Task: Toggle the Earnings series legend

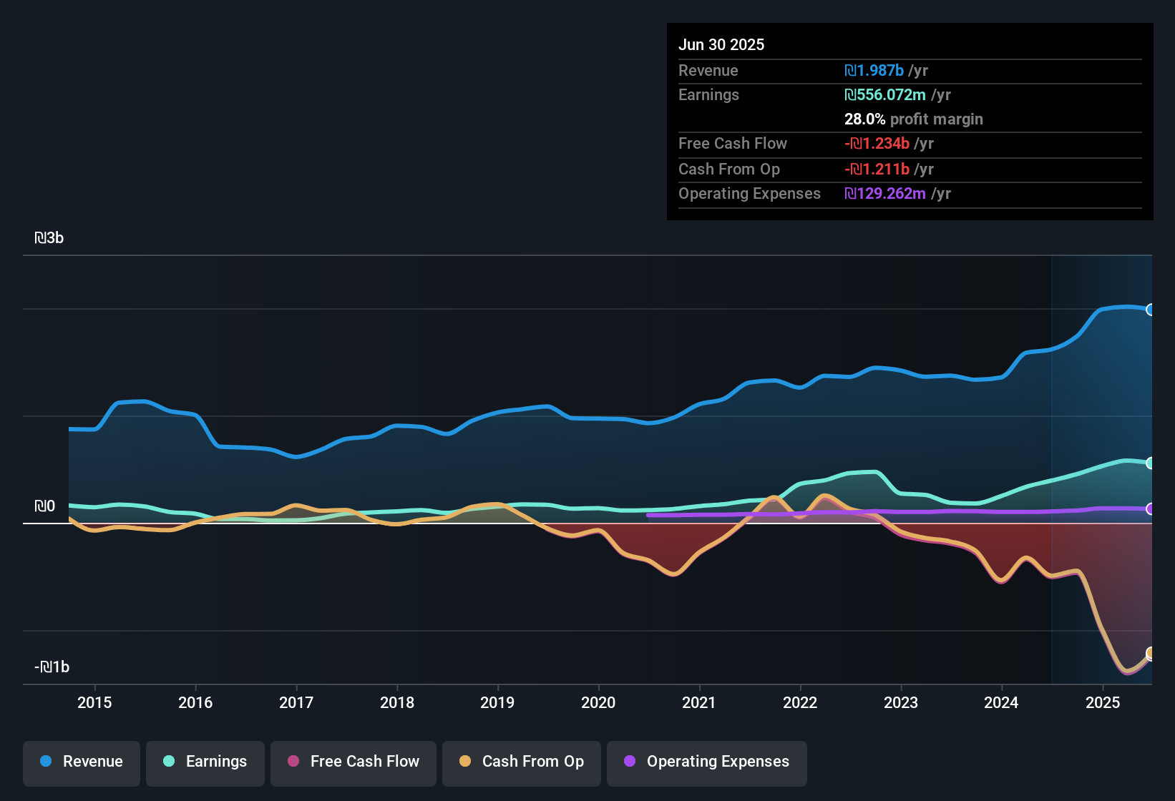Action: pyautogui.click(x=205, y=762)
